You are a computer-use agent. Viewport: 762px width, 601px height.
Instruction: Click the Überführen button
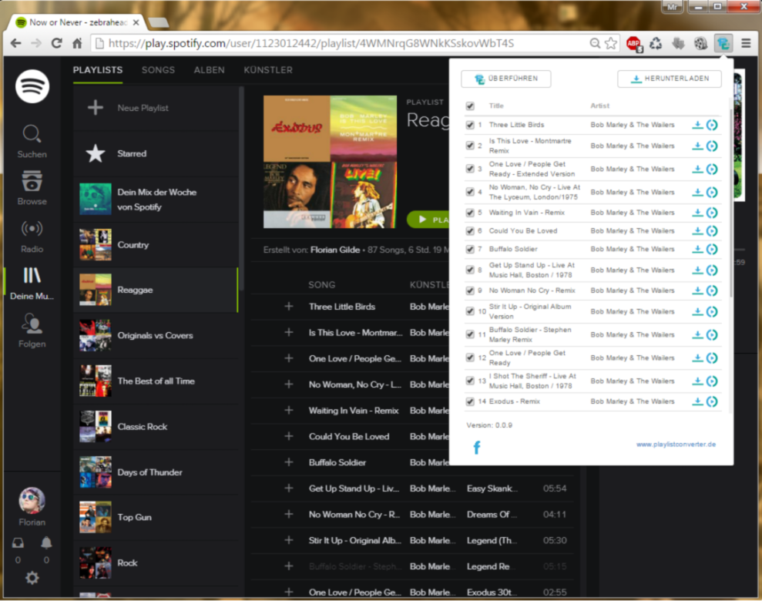506,79
